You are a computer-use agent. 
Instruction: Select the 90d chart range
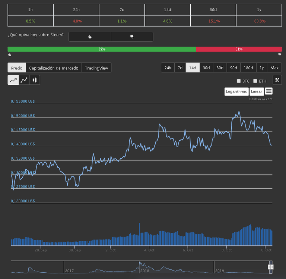(x=233, y=68)
